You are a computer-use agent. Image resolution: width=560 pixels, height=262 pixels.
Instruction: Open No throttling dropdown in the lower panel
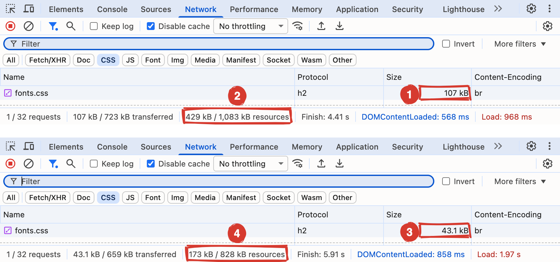coord(251,164)
